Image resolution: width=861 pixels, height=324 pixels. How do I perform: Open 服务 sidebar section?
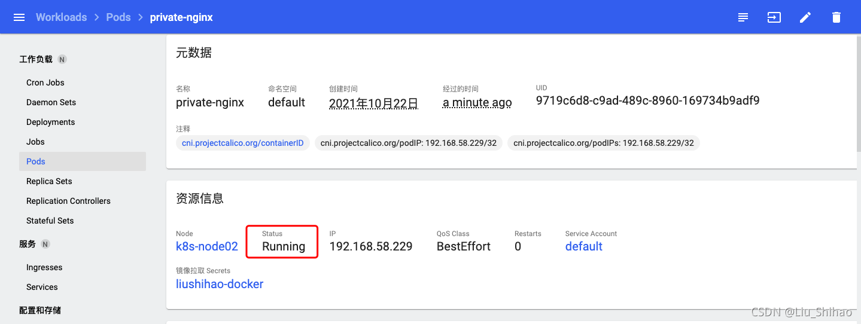(28, 244)
